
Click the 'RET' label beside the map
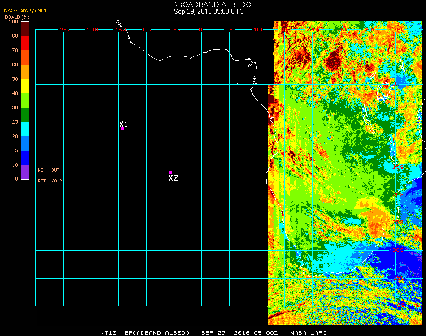coord(42,181)
